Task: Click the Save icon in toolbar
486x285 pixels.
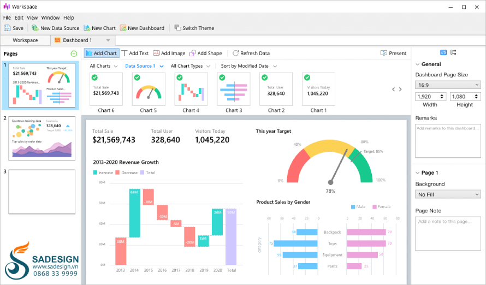Action: coord(7,28)
